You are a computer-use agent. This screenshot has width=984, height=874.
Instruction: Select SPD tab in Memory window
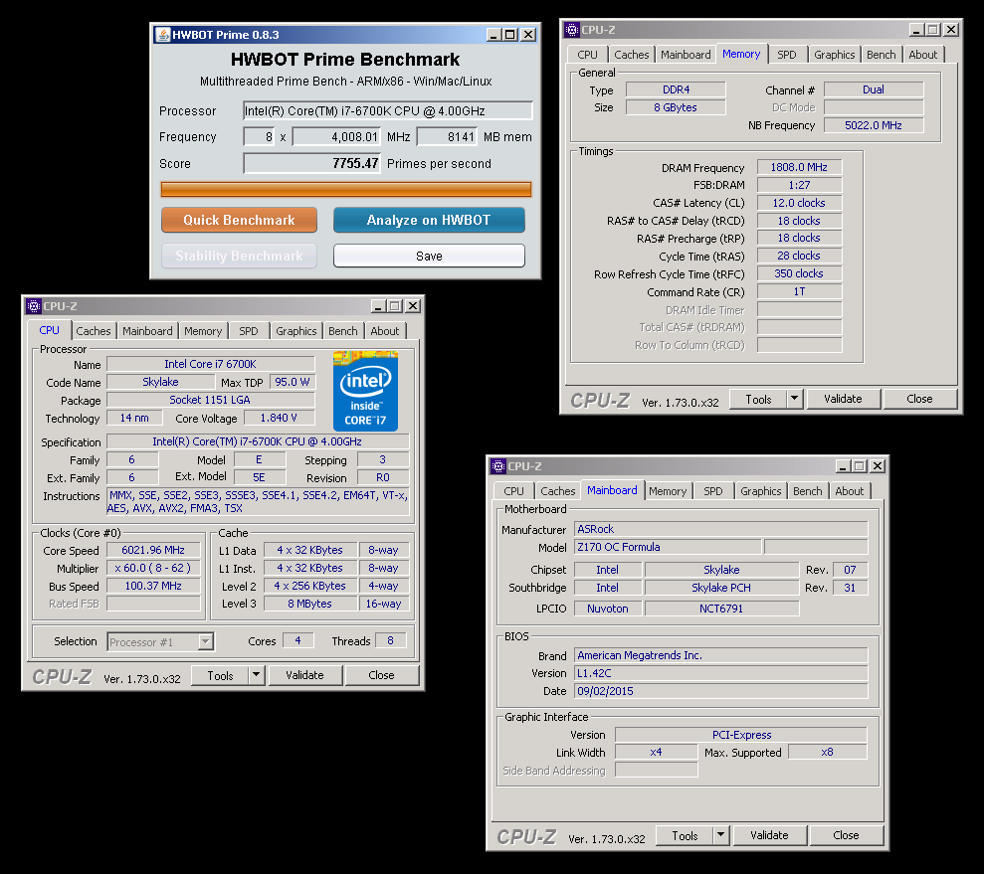(787, 55)
